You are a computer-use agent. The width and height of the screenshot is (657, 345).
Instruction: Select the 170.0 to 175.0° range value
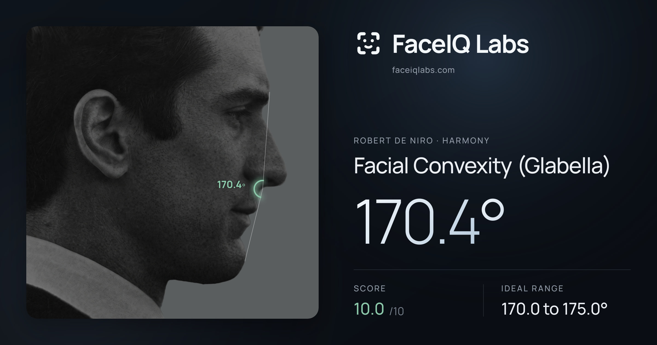[x=554, y=309]
